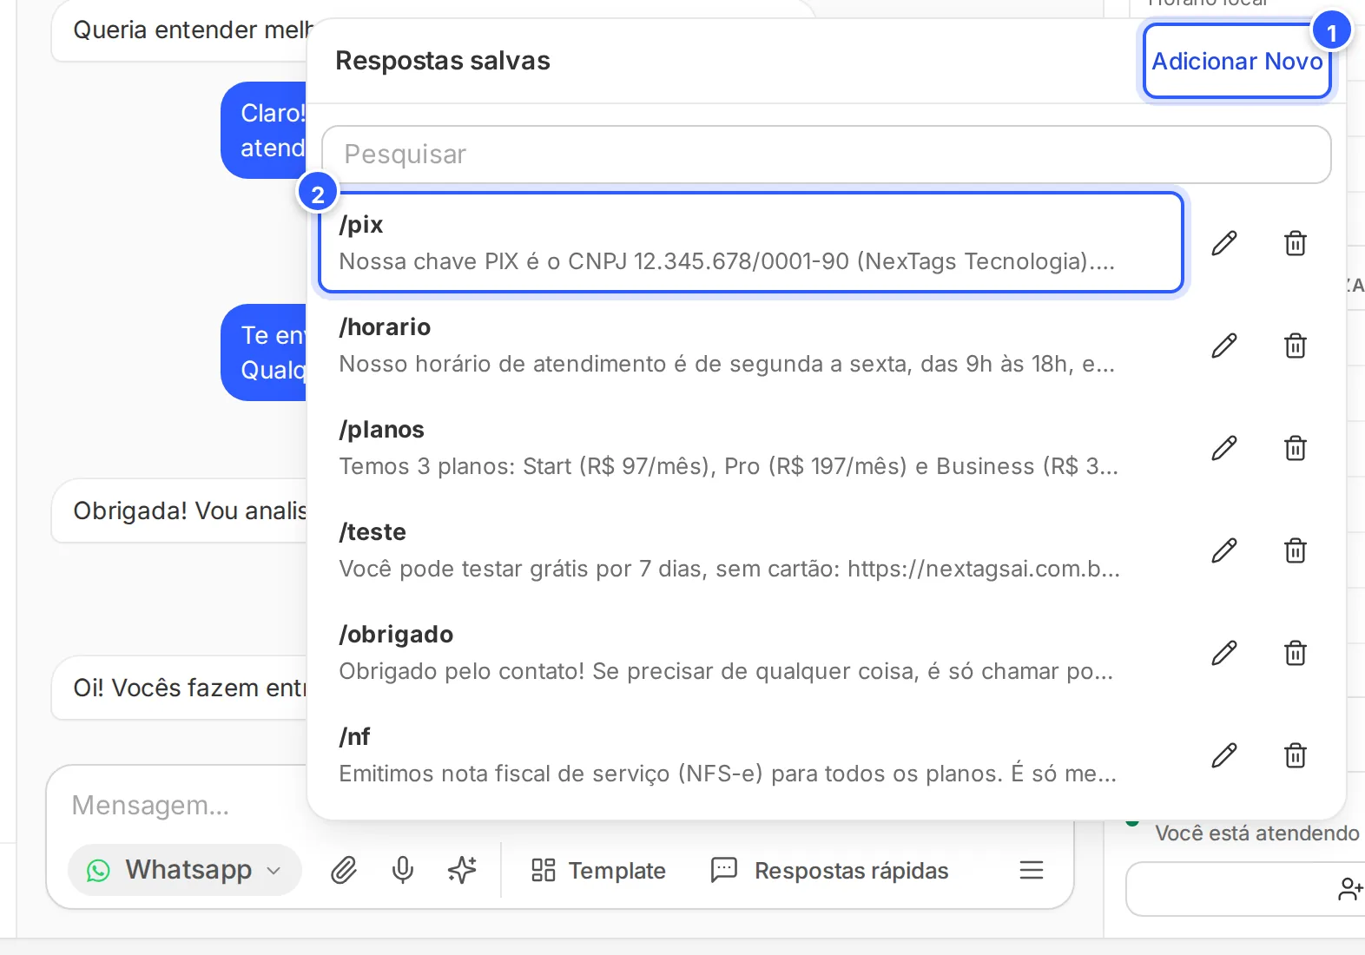Edit the /obrigado saved response
The image size is (1365, 955).
pos(1224,653)
